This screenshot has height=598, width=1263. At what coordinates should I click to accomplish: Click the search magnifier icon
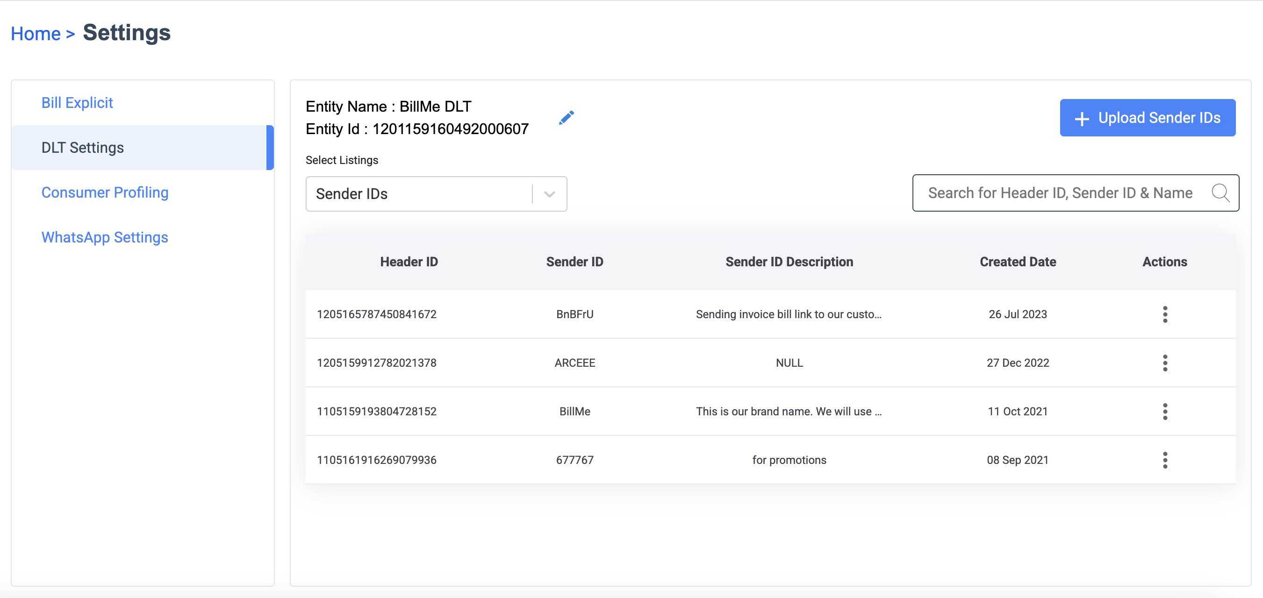tap(1220, 193)
